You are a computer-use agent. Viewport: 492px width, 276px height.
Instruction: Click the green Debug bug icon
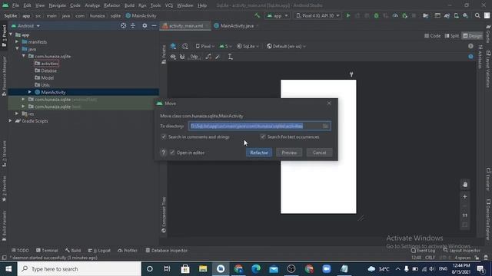(x=376, y=15)
